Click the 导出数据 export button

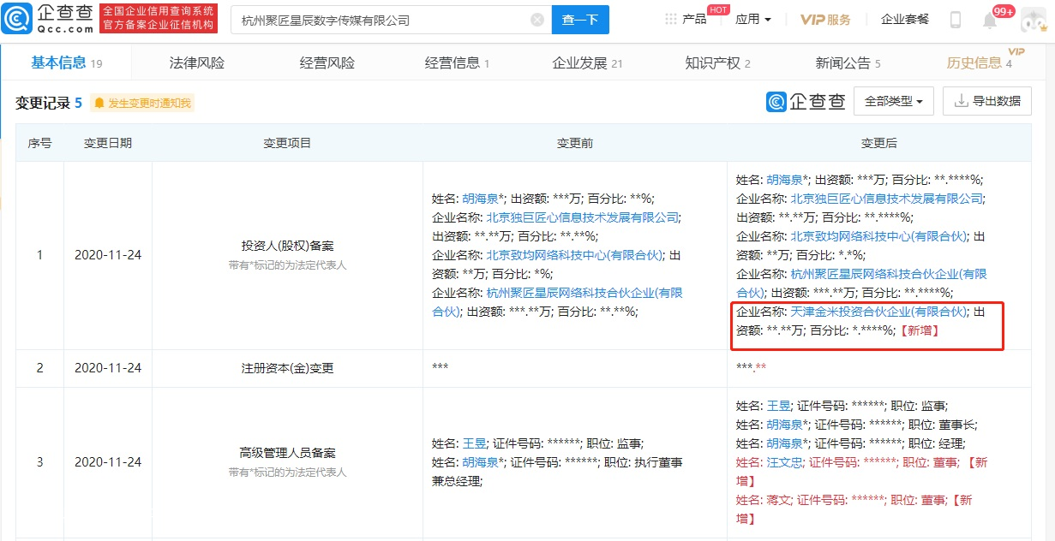click(x=987, y=101)
